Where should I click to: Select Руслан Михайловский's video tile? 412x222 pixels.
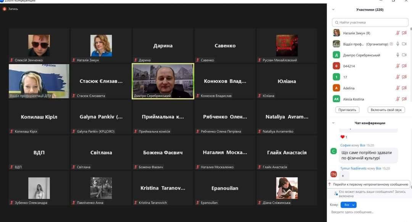click(x=286, y=45)
